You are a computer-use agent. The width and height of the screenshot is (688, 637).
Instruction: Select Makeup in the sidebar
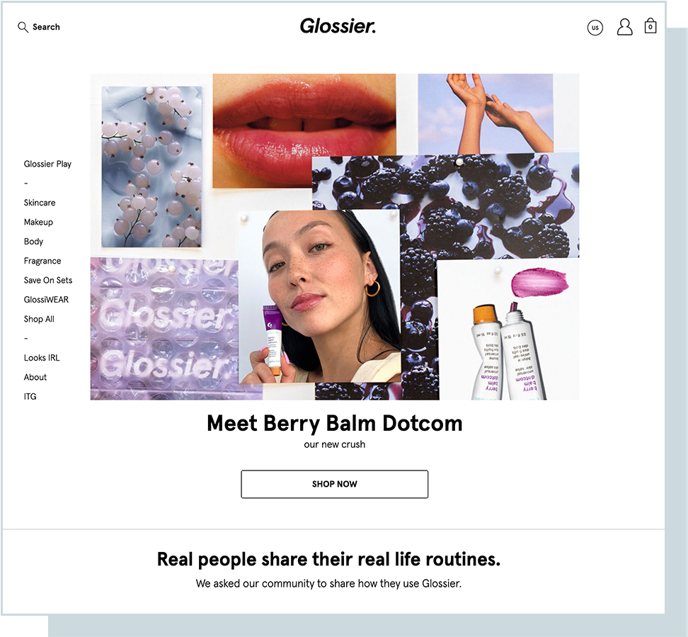[38, 222]
